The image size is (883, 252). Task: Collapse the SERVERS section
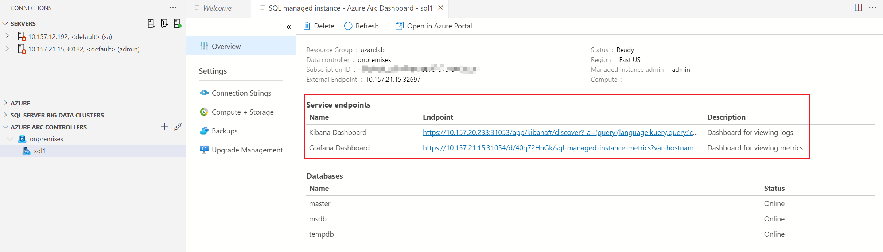(x=5, y=23)
